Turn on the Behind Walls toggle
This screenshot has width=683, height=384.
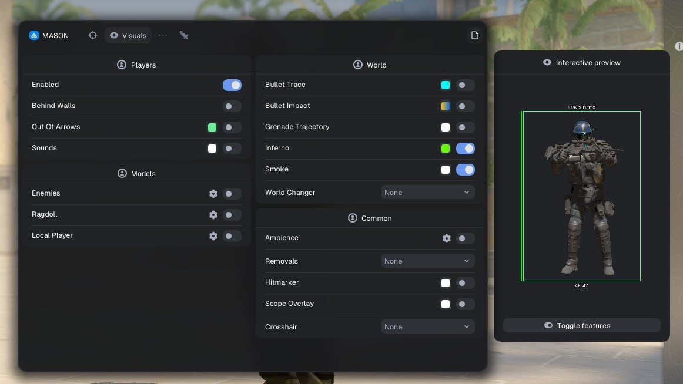(232, 106)
